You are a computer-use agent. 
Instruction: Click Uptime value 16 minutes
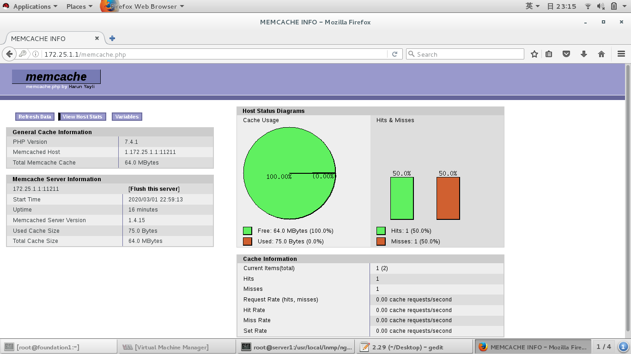[x=143, y=210]
